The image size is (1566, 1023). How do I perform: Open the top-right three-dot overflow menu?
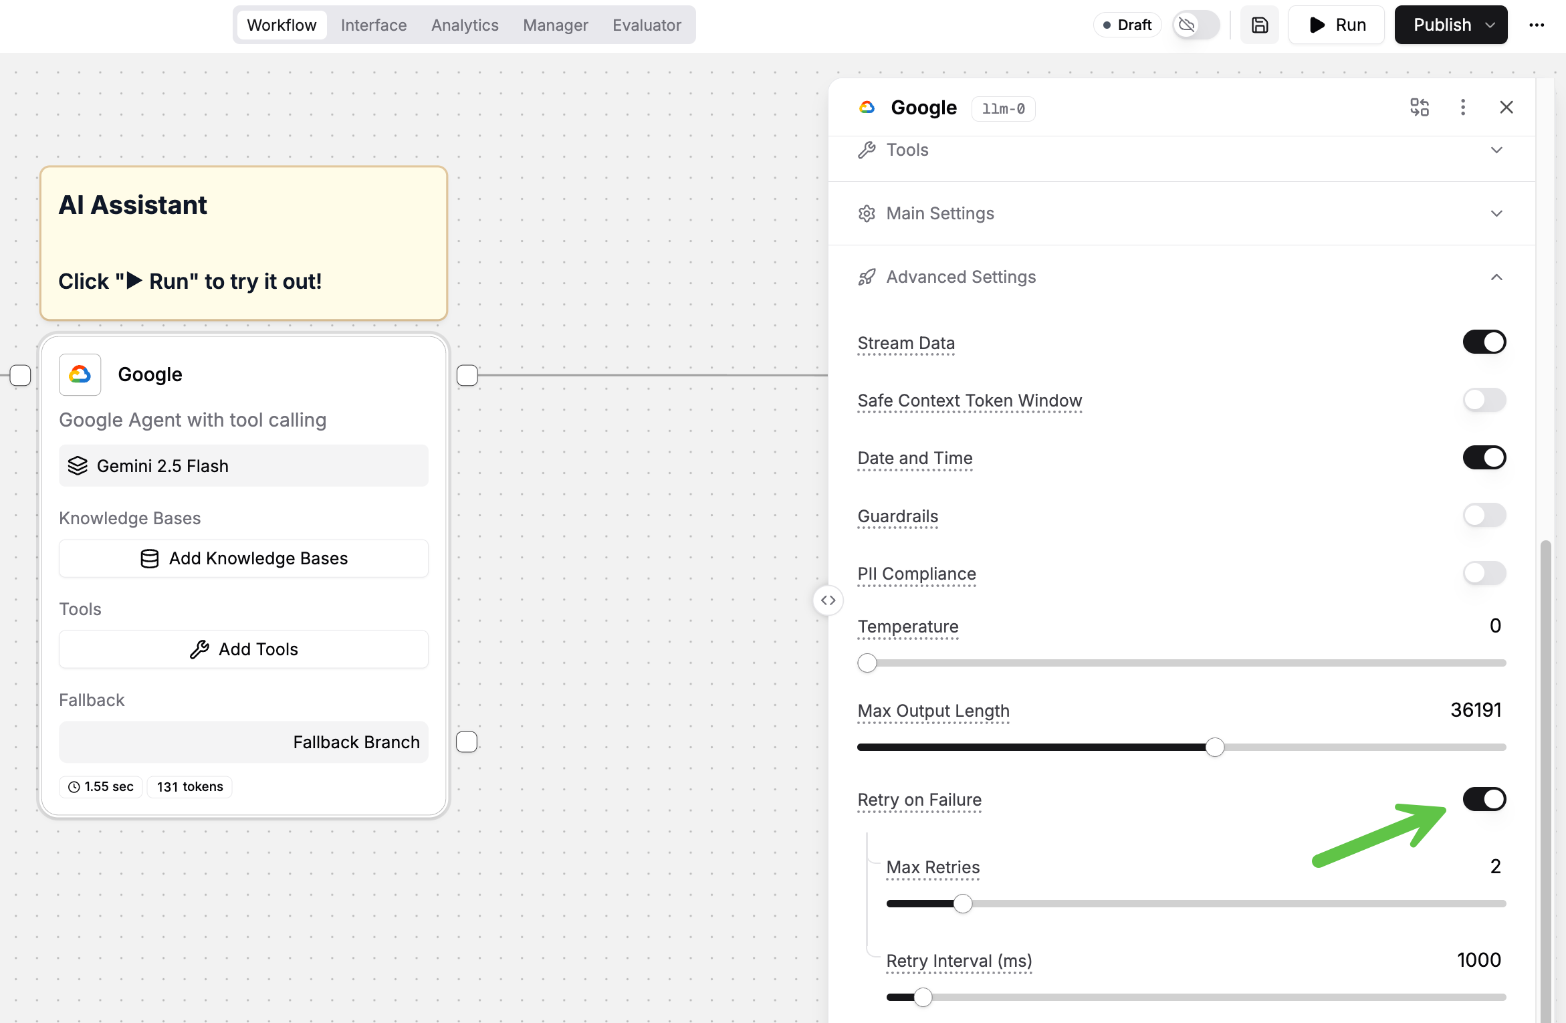point(1537,25)
